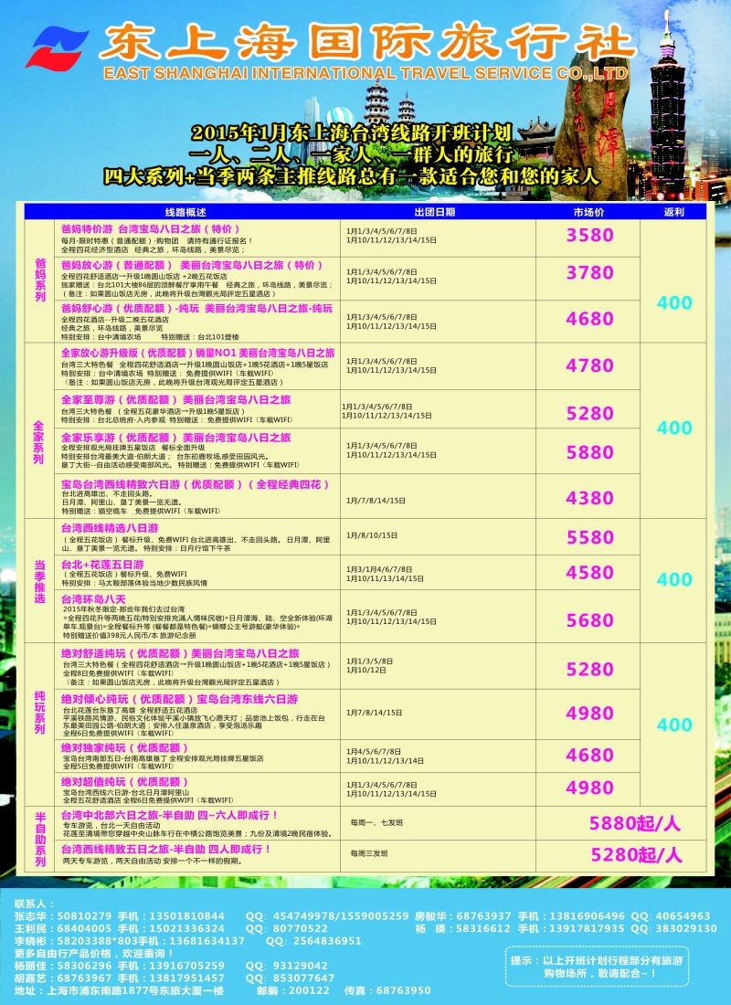Click the EAST SHANGHAI INTERNATIONAL TRAVEL SERVICE text

coord(365,73)
